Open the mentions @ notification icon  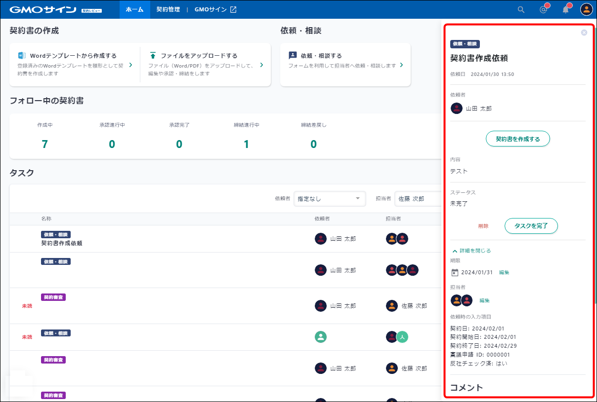pyautogui.click(x=544, y=9)
